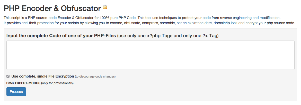Click the padlock icon beside the title
Screen dimensions: 301x105
click(105, 7)
